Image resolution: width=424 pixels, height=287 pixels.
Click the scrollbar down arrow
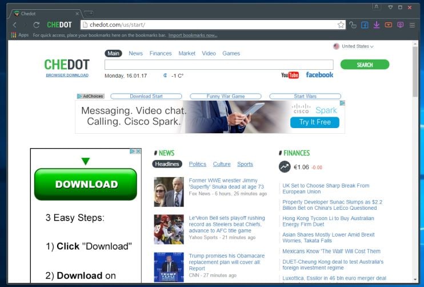point(415,280)
